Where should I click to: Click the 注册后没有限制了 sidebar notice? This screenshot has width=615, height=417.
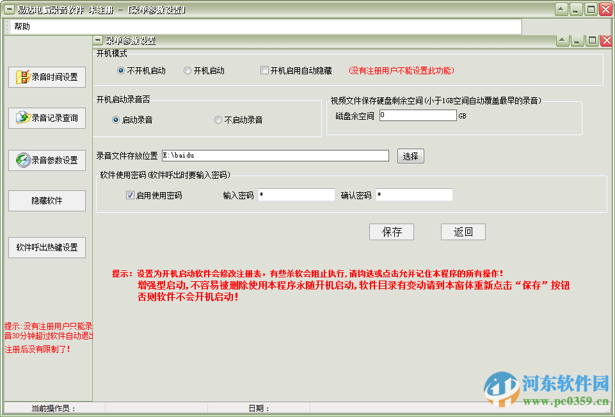click(38, 349)
